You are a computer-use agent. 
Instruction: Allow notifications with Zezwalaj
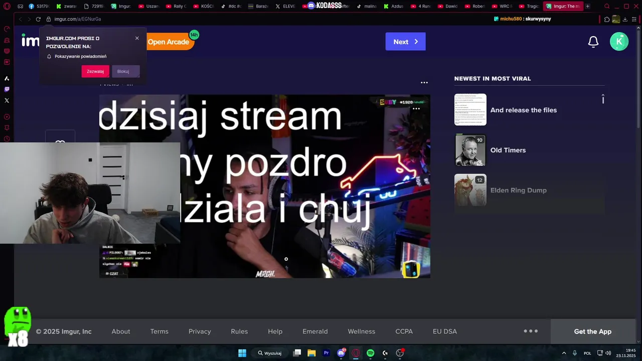[x=95, y=71]
